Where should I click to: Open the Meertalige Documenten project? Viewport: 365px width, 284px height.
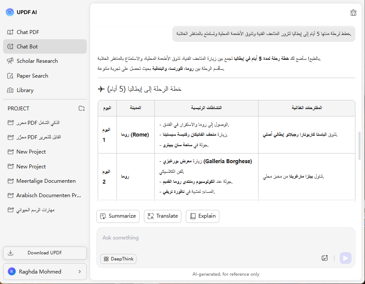(46, 181)
